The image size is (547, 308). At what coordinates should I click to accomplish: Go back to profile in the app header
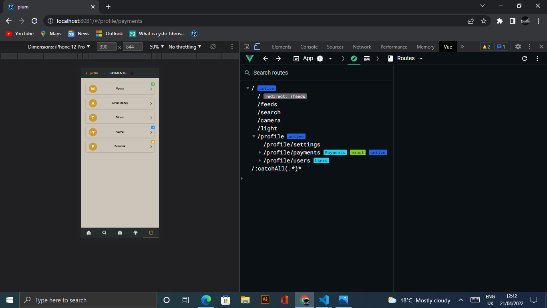click(92, 73)
